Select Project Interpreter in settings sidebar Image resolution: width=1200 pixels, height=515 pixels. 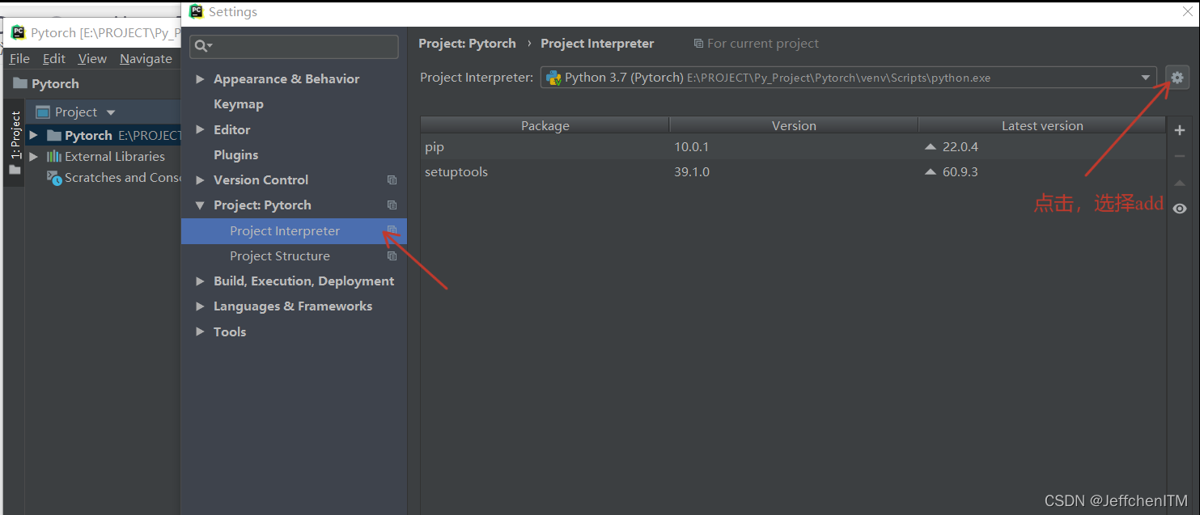click(285, 230)
